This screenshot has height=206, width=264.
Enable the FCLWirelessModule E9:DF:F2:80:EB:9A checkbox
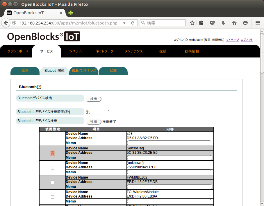(53, 197)
